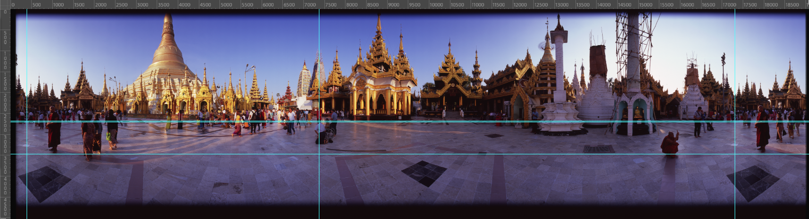
Task: Click the 4000 label on the horizontal ruler
Action: click(x=184, y=5)
